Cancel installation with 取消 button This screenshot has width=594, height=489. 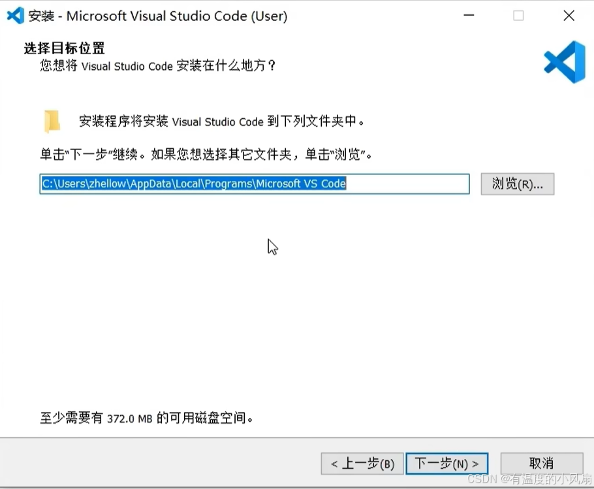541,464
